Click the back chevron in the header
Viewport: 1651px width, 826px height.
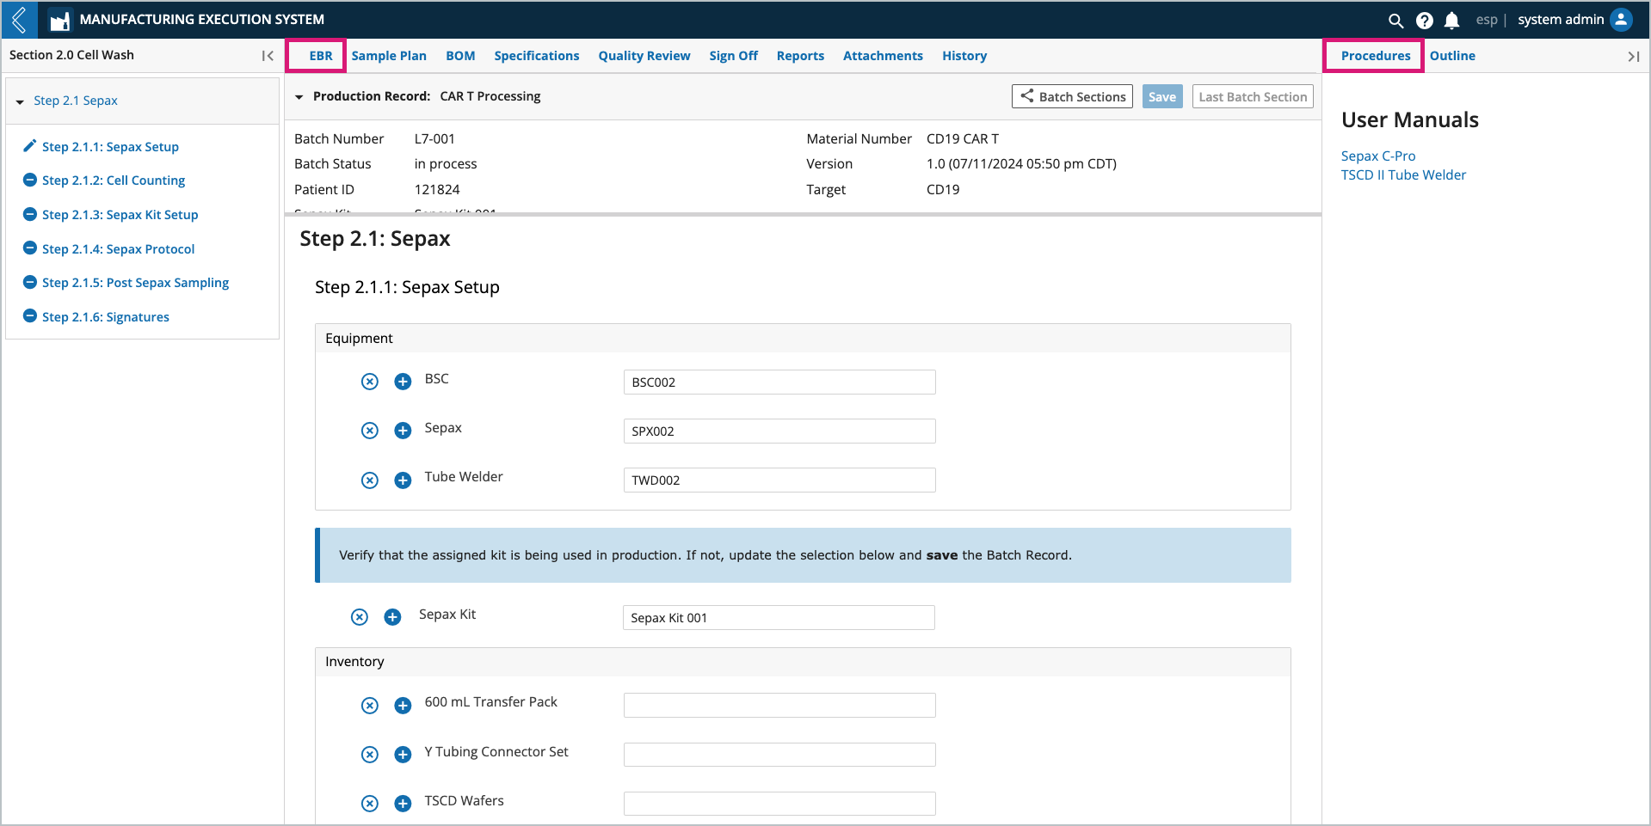point(19,20)
